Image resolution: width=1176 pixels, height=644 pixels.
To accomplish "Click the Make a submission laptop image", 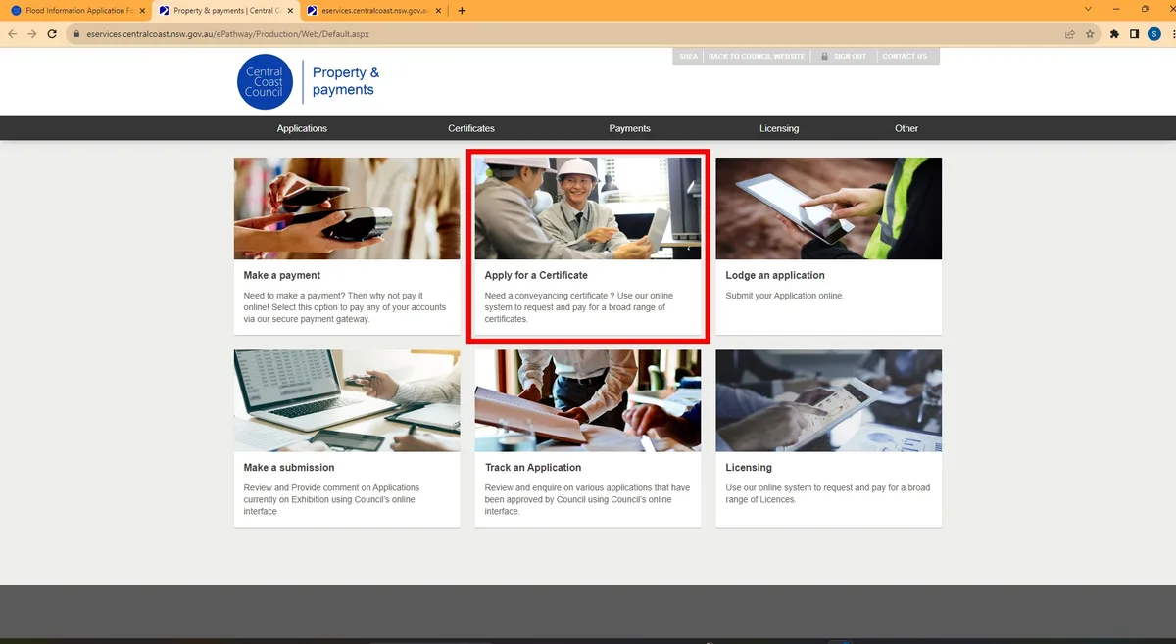I will coord(347,400).
